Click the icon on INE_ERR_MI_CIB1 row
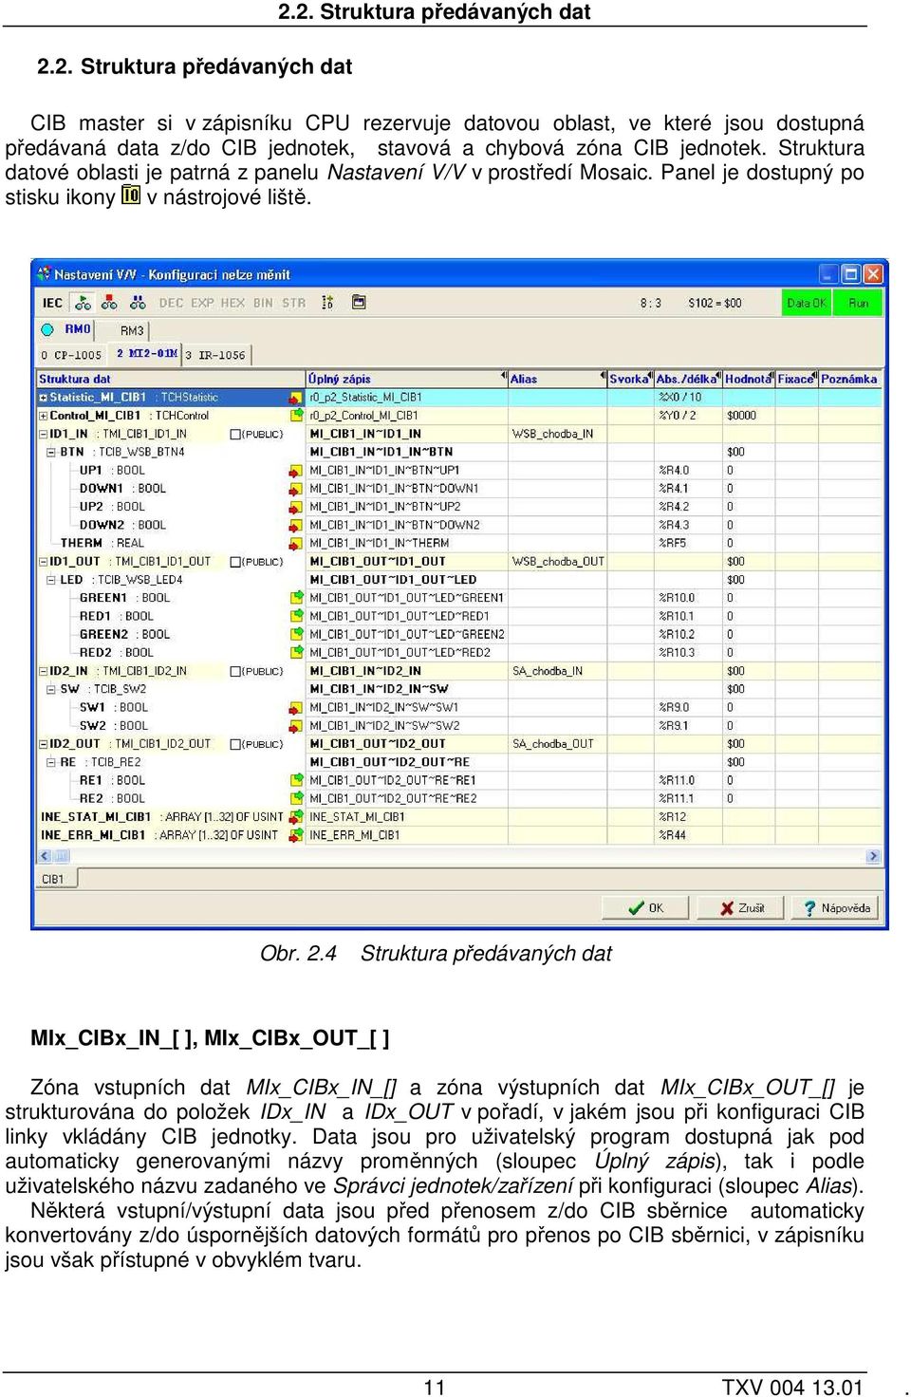 (296, 835)
